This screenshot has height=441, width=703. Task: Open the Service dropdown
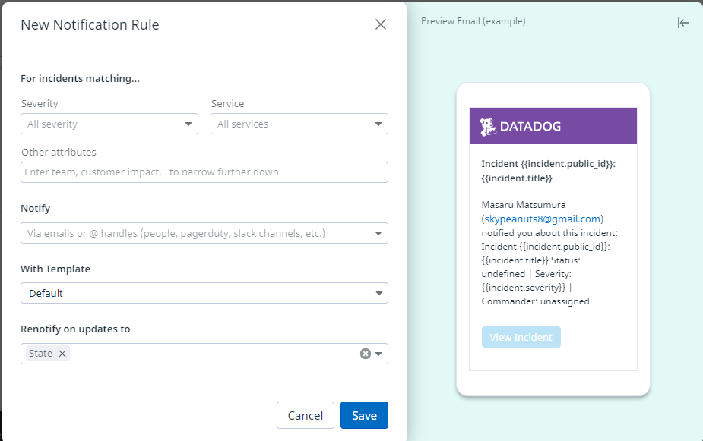pos(378,124)
